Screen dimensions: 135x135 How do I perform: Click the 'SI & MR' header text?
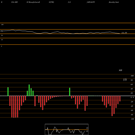coord(14,2)
